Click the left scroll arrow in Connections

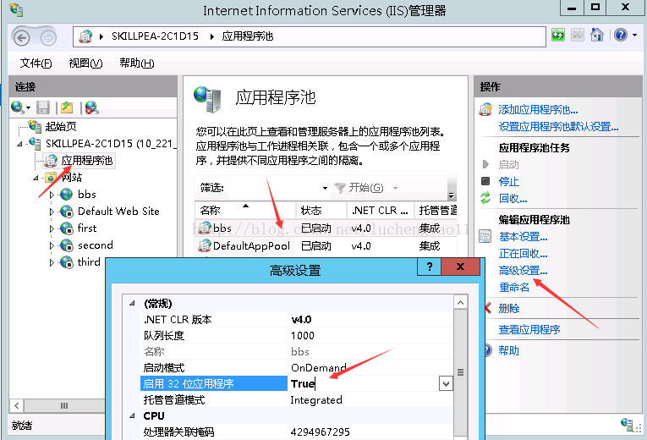click(17, 405)
